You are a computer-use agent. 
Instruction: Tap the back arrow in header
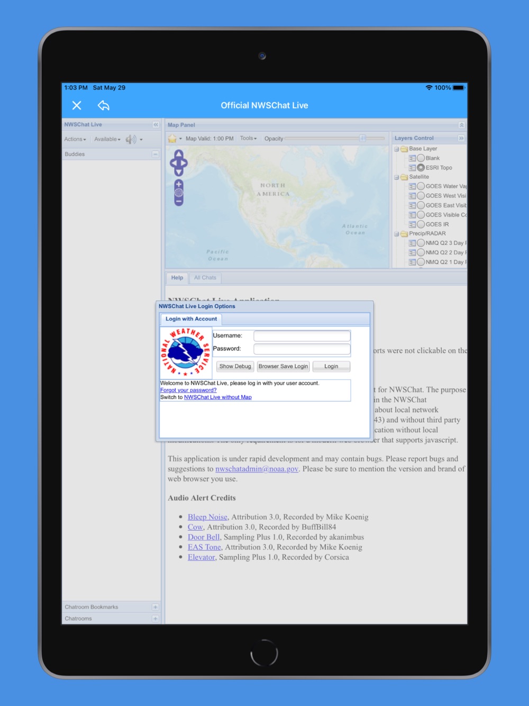(x=104, y=105)
